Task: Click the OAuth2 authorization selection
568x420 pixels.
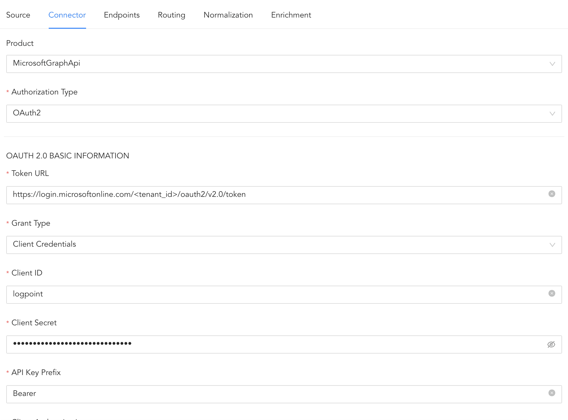Action: (x=27, y=113)
